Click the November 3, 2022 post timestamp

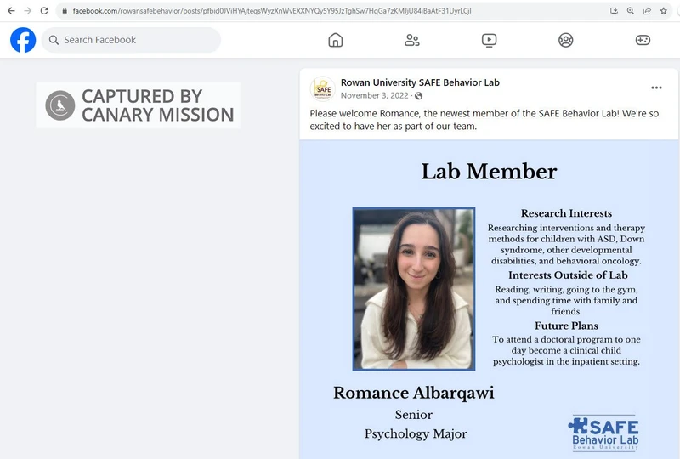[375, 96]
